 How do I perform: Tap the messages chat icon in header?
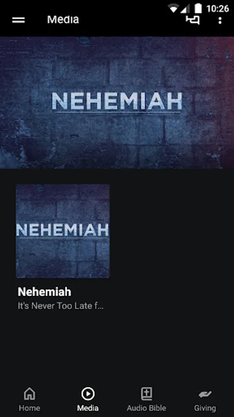click(192, 20)
